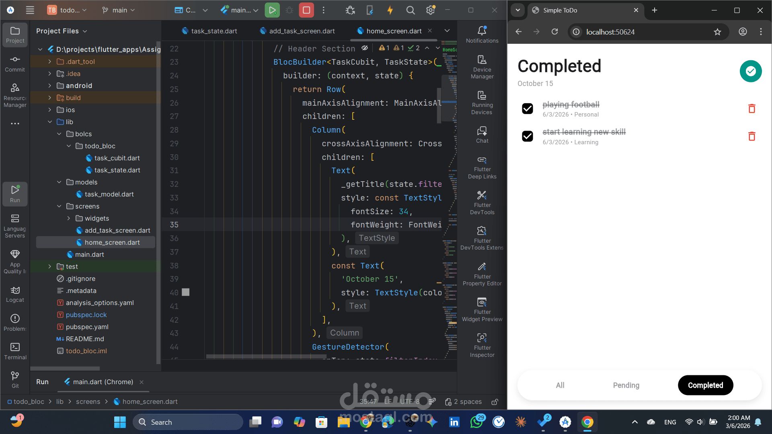
Task: Open the Logcat tool window
Action: 15,294
